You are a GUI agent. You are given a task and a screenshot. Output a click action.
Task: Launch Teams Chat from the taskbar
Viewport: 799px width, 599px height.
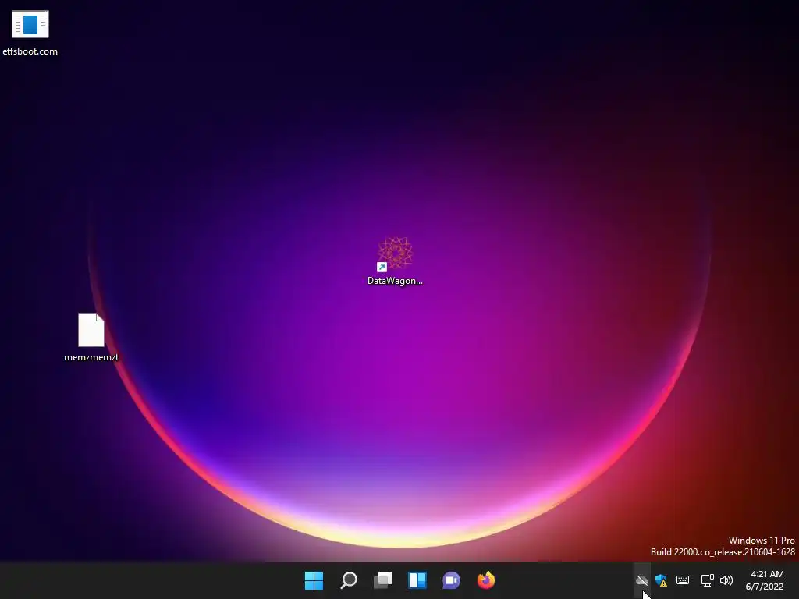452,580
